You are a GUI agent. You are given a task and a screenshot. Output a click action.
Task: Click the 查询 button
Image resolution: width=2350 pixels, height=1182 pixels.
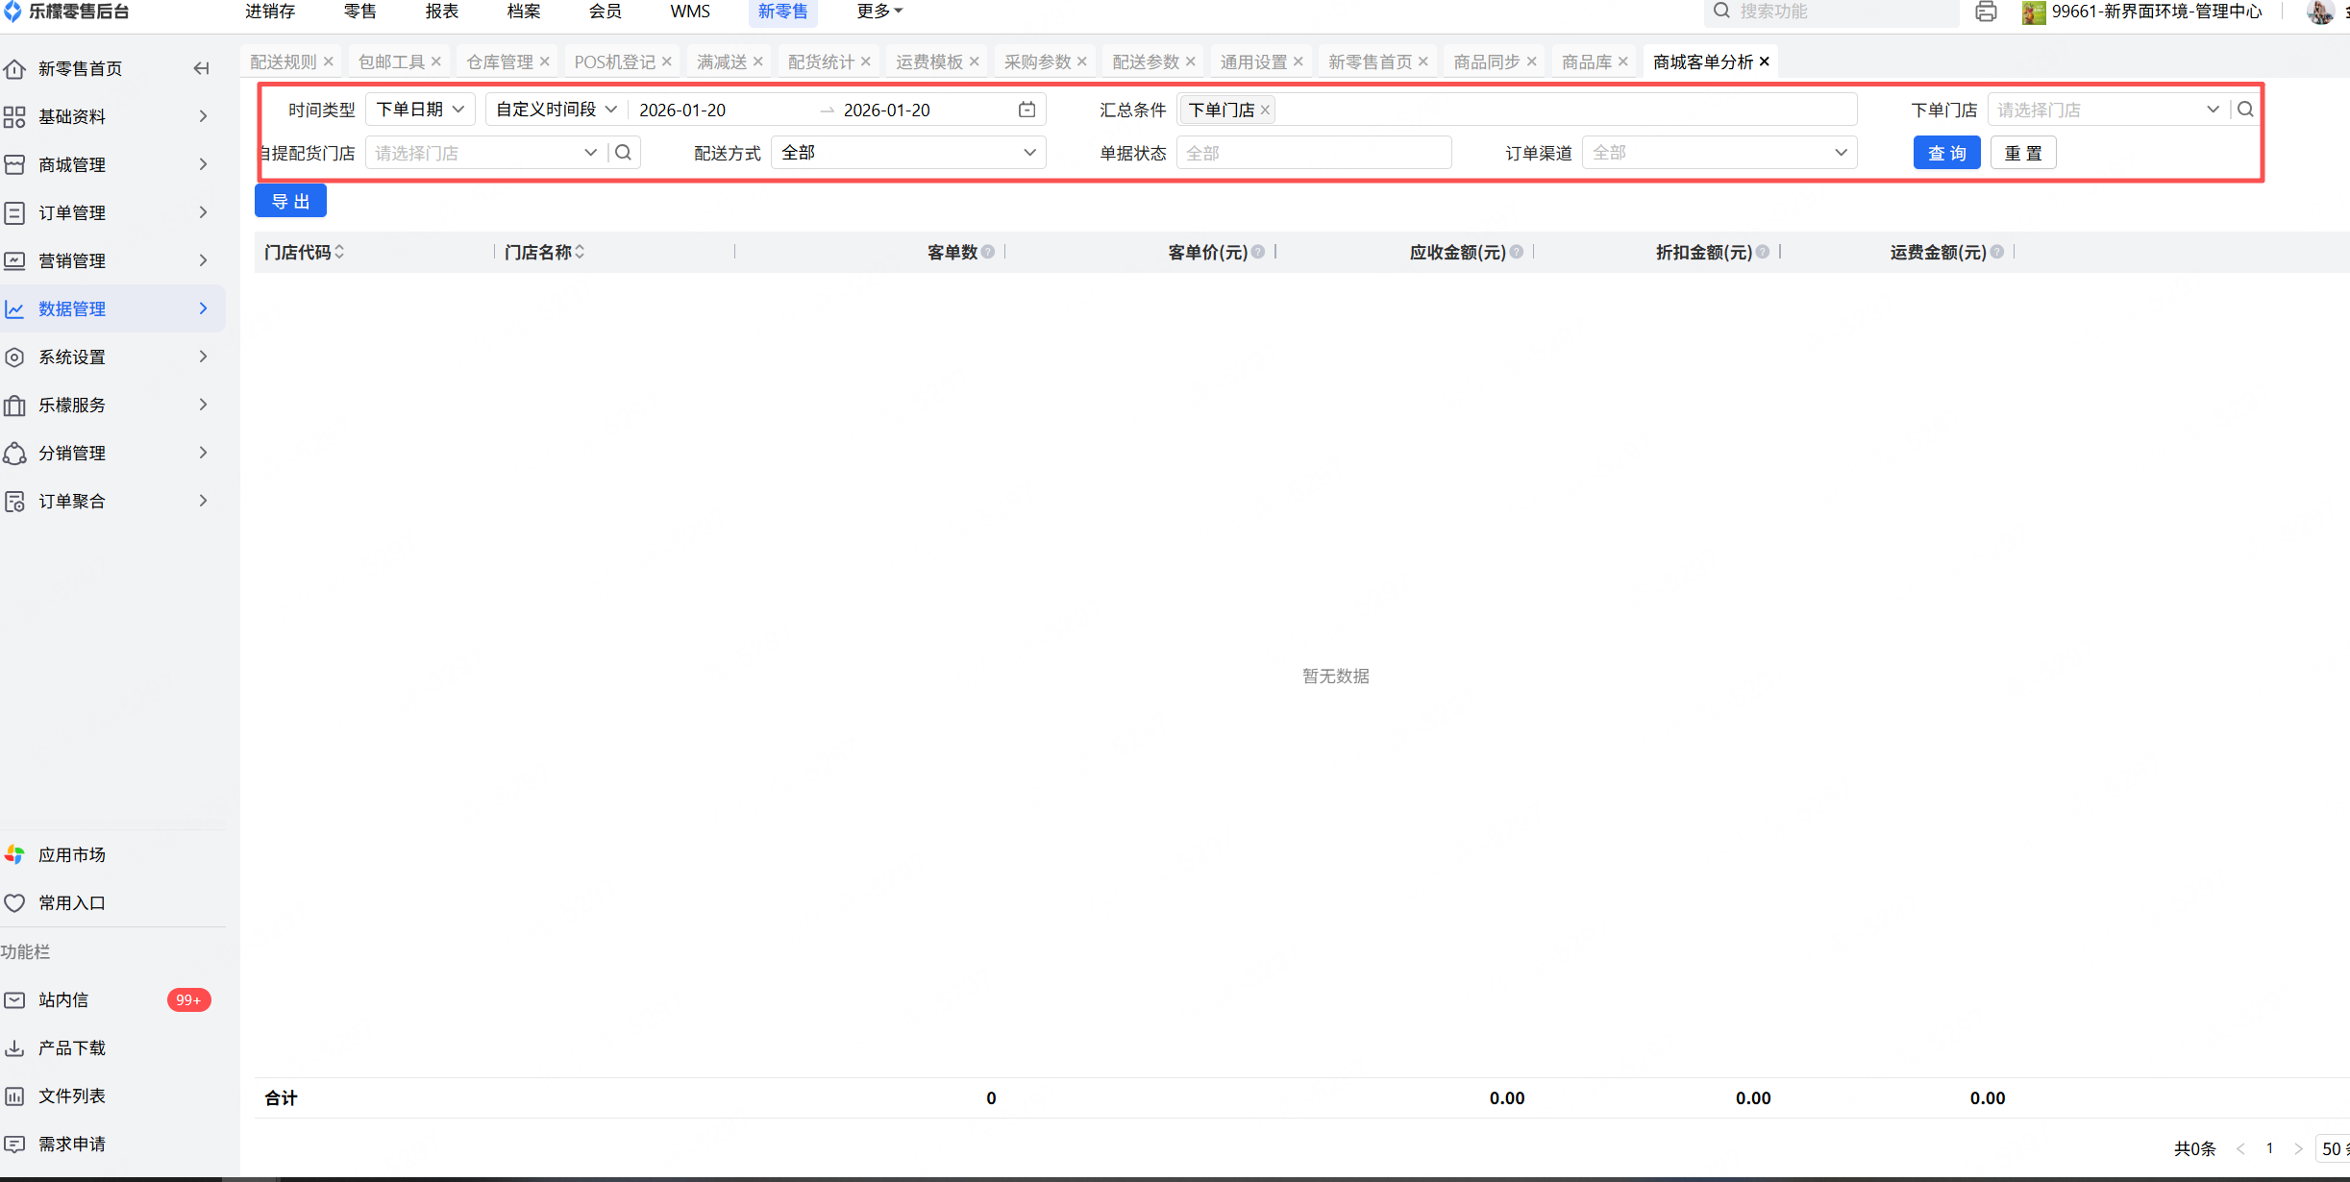pyautogui.click(x=1946, y=153)
